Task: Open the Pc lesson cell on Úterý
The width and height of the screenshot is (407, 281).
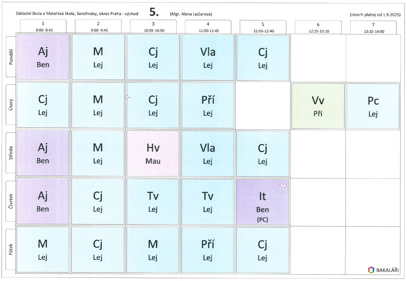Action: (373, 106)
